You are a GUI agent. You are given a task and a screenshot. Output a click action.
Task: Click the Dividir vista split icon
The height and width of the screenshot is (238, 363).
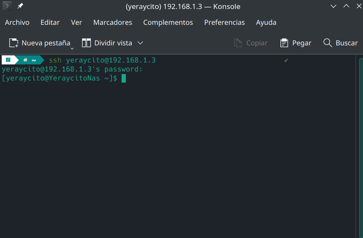click(86, 43)
